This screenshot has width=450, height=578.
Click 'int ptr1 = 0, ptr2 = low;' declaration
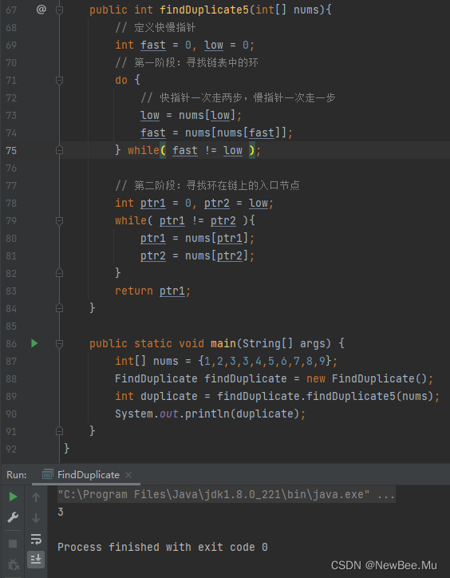[x=194, y=203]
